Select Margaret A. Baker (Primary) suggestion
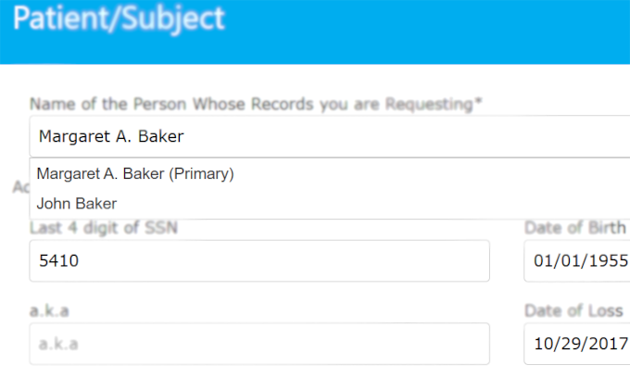This screenshot has width=630, height=378. (x=134, y=173)
